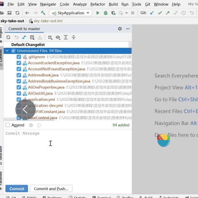Open the Problems tool window tab
Image resolution: width=198 pixels, height=198 pixels.
(52, 197)
